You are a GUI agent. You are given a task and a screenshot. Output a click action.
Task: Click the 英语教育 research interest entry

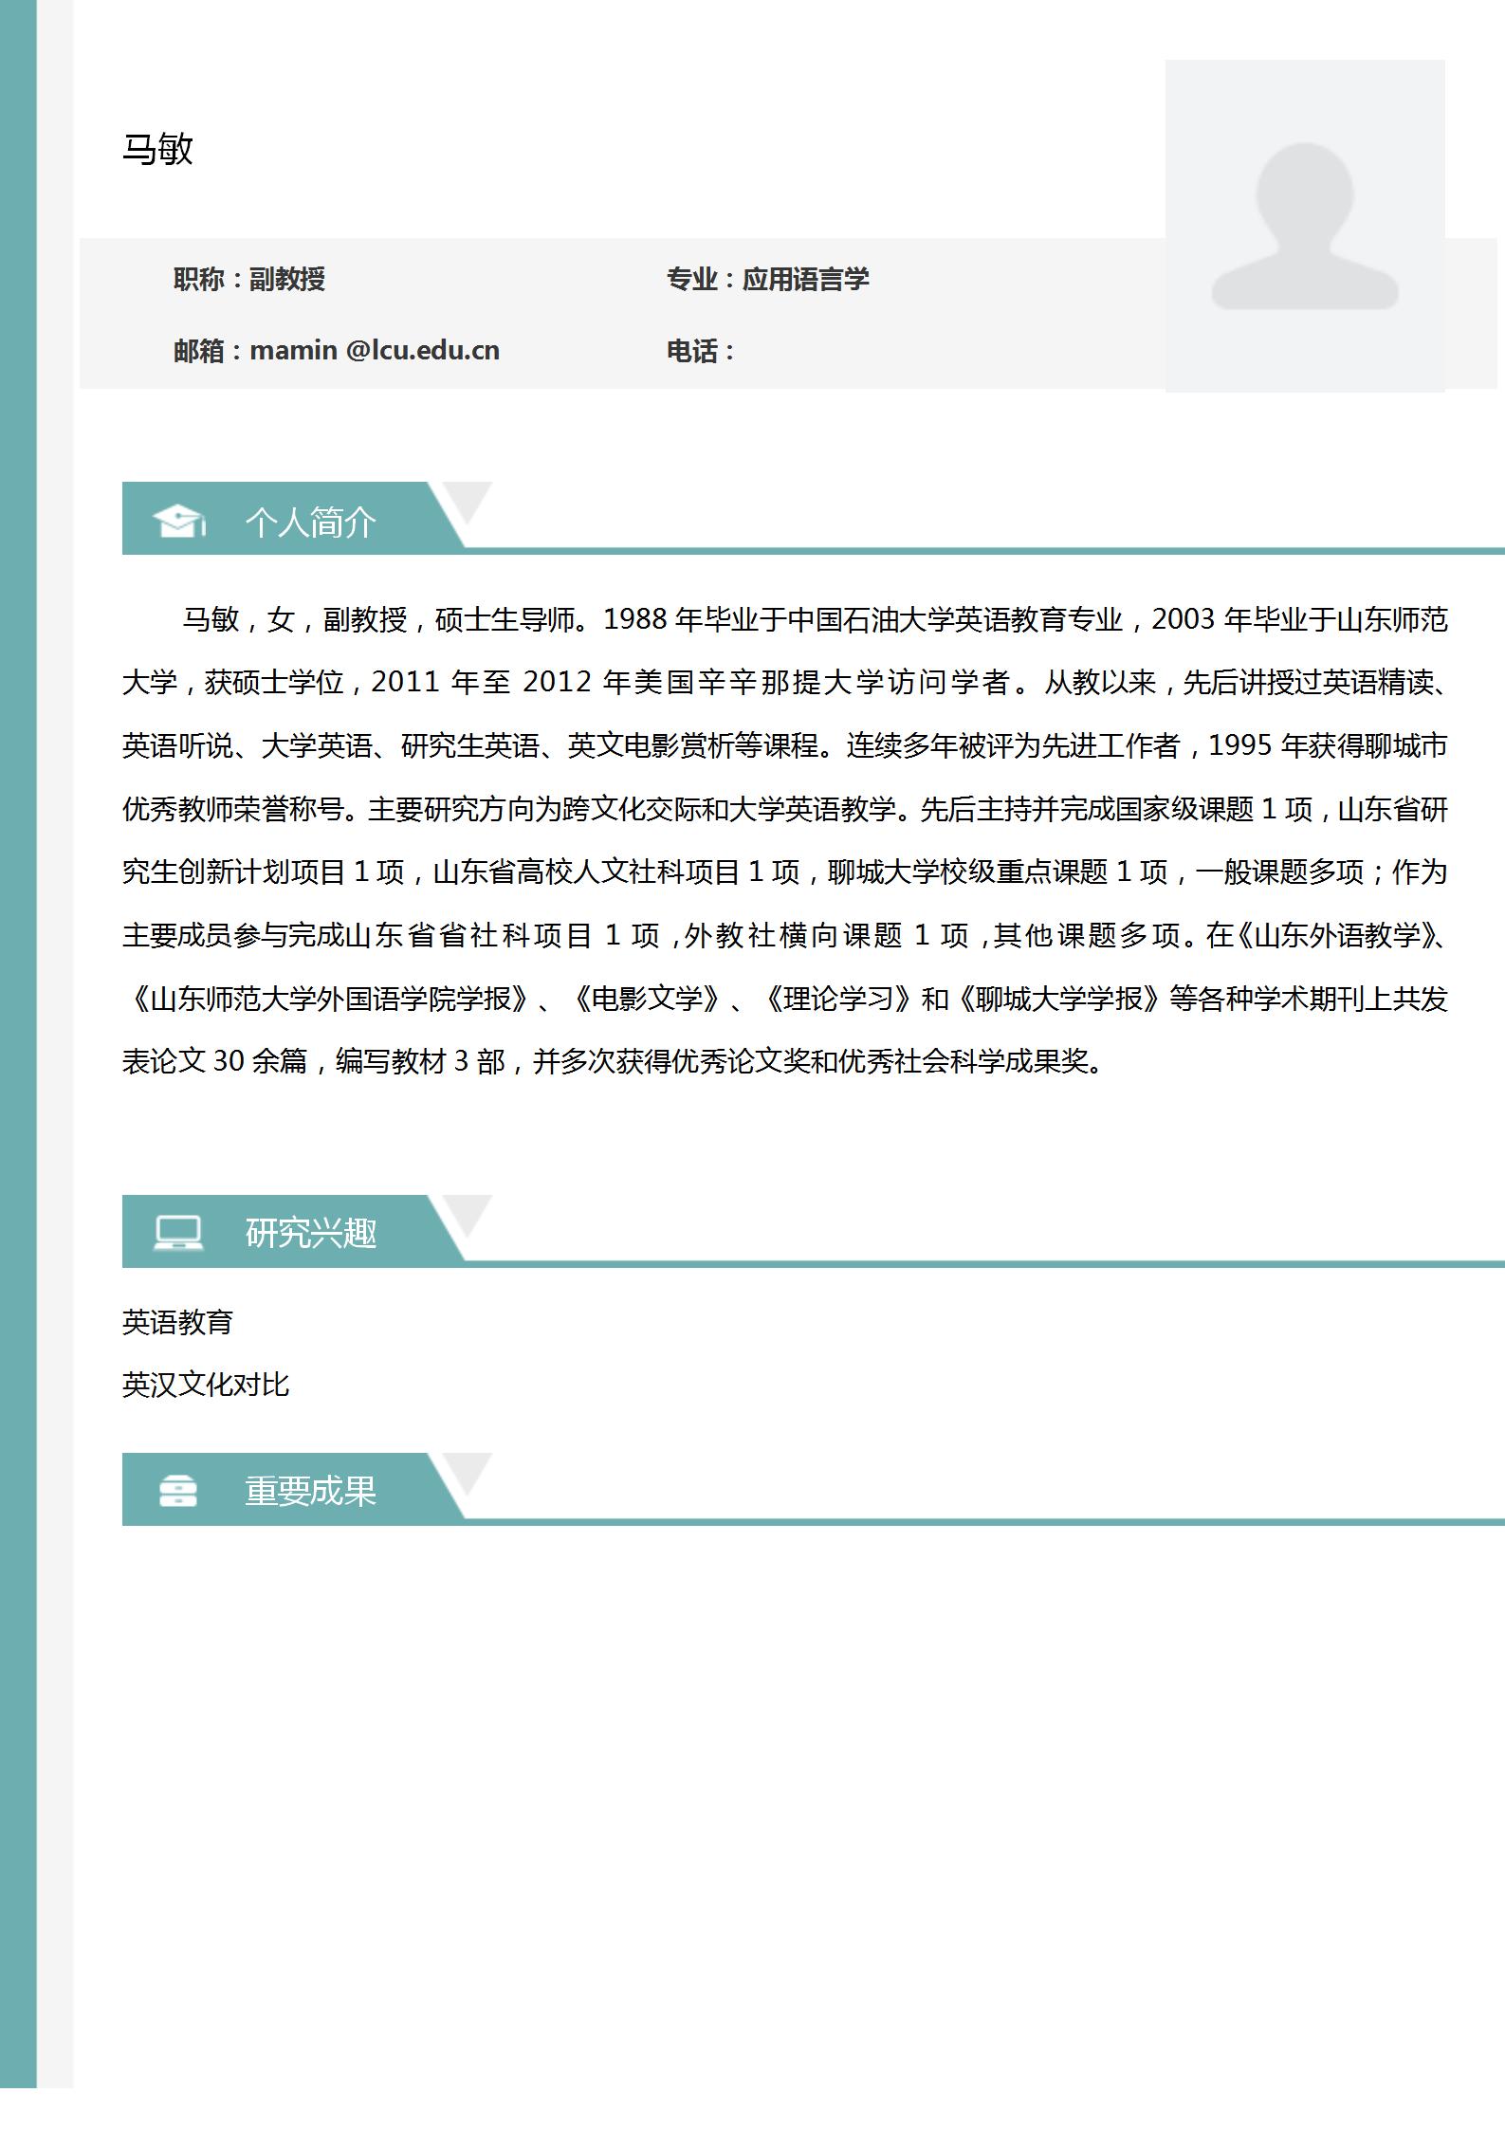pos(177,1322)
